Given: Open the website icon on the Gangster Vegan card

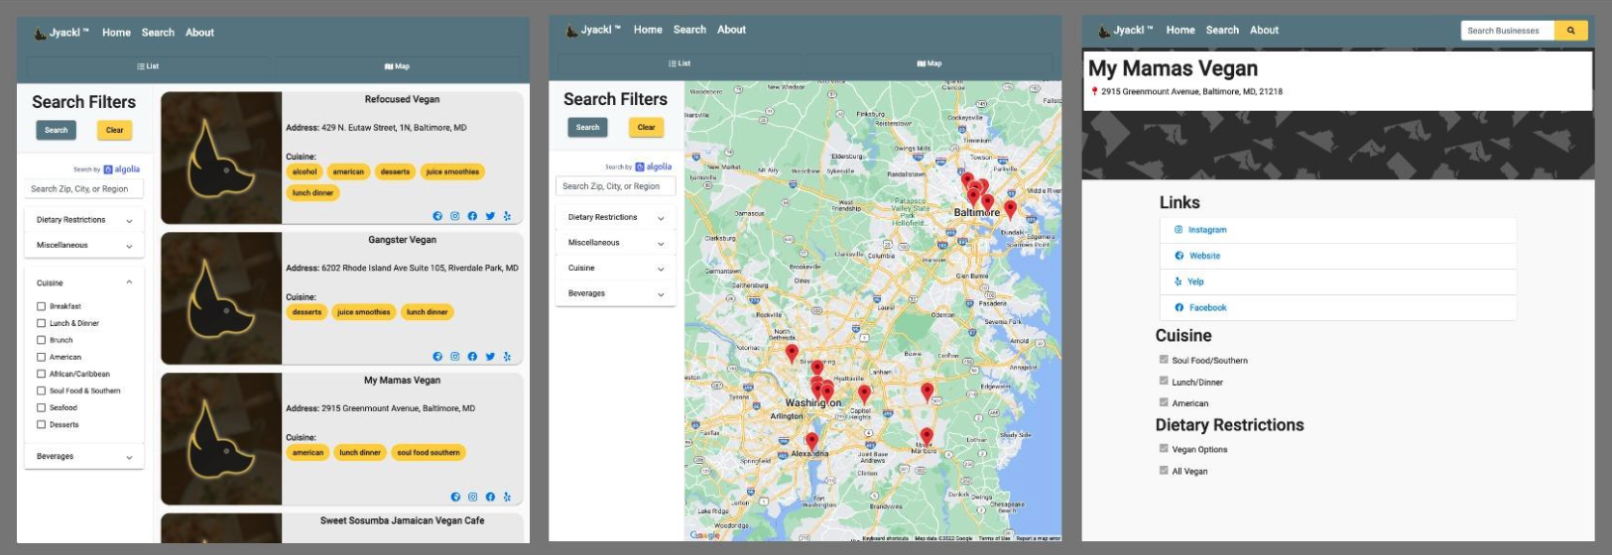Looking at the screenshot, I should click(x=437, y=357).
